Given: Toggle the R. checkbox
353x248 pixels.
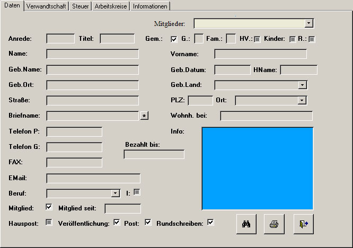Looking at the screenshot, I should click(x=312, y=39).
